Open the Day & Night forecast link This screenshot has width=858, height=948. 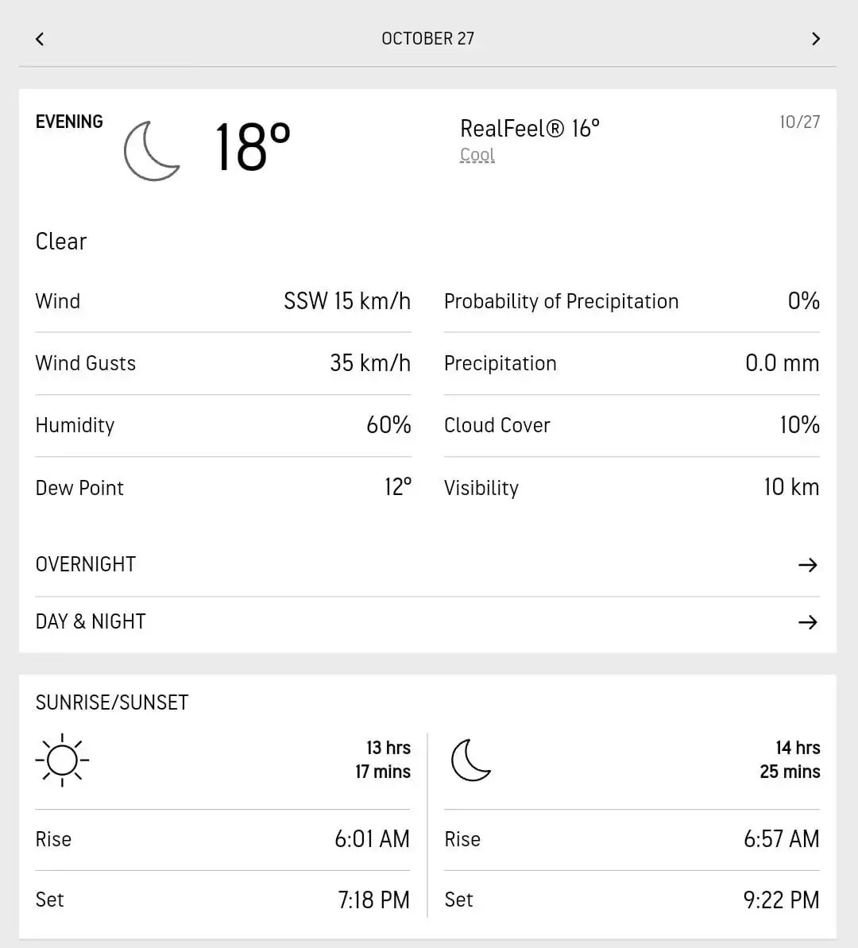[91, 621]
